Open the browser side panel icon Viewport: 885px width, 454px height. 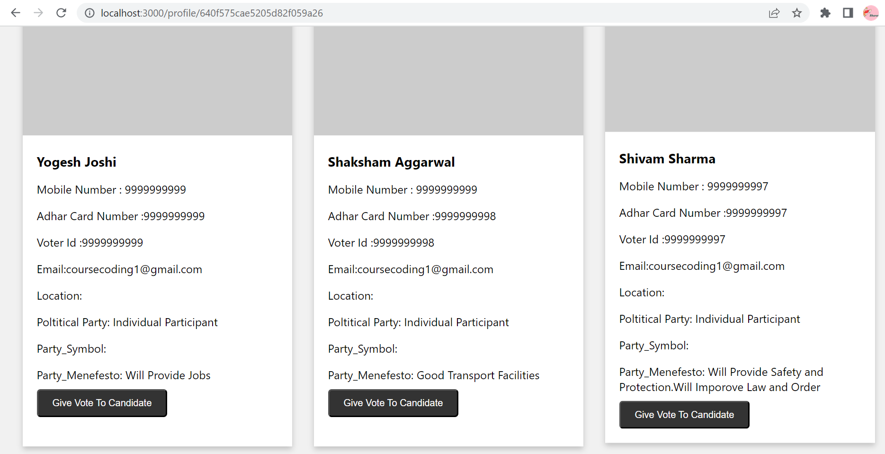tap(848, 13)
